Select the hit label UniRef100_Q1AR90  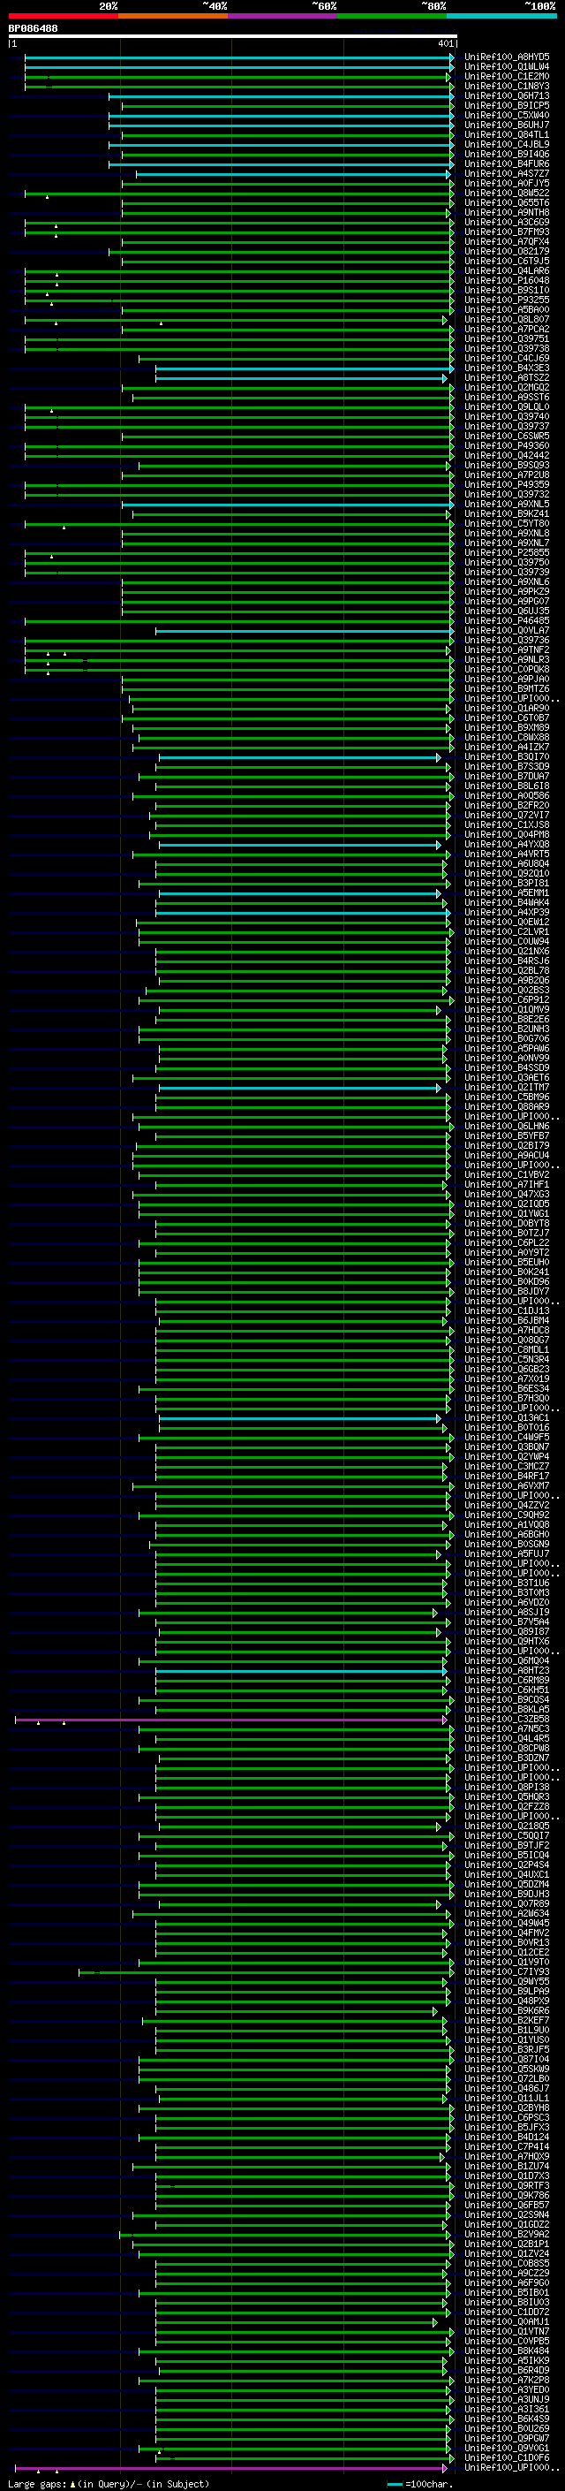(507, 709)
